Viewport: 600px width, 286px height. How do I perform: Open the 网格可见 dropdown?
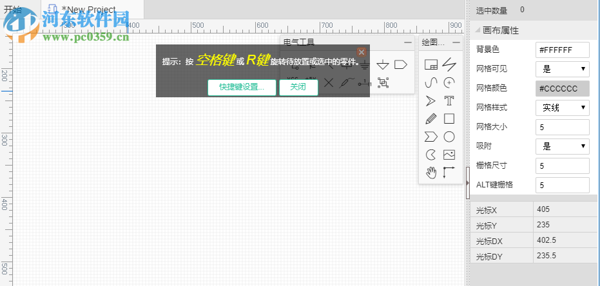(x=563, y=69)
